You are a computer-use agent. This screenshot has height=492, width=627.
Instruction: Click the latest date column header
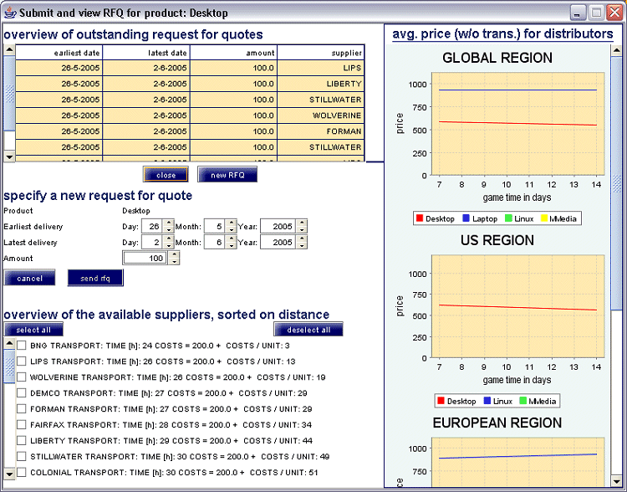[x=146, y=53]
